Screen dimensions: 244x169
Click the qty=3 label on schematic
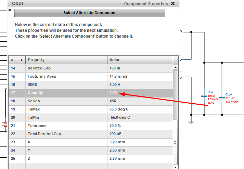[211, 103]
